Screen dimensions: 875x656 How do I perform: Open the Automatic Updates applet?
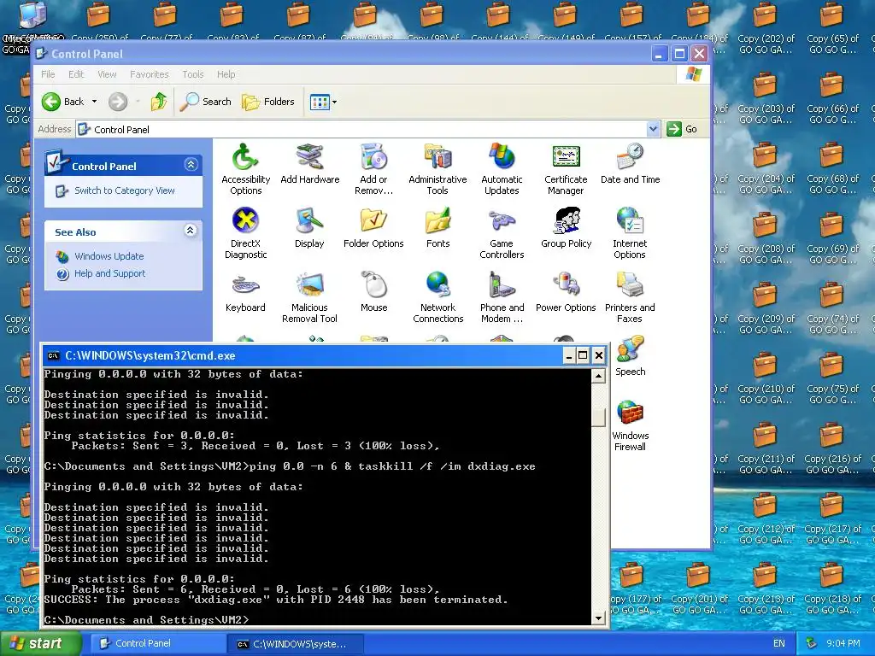[x=502, y=169]
